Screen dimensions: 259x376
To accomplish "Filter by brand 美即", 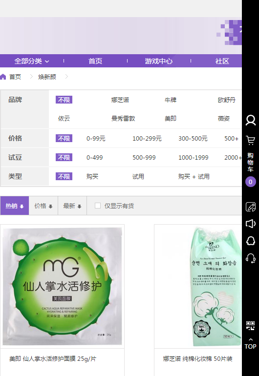I will tap(171, 119).
